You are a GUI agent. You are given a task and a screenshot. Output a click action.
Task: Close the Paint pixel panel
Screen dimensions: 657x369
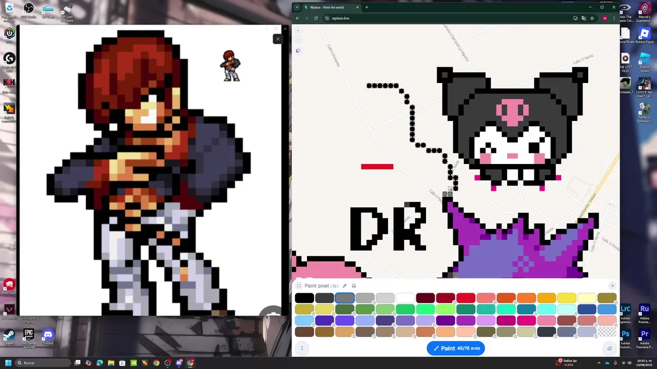612,286
